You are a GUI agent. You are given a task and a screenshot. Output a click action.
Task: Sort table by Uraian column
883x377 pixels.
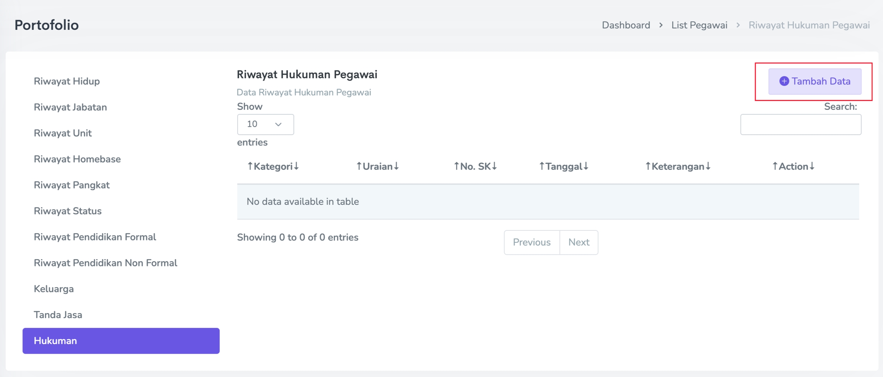[x=377, y=166]
